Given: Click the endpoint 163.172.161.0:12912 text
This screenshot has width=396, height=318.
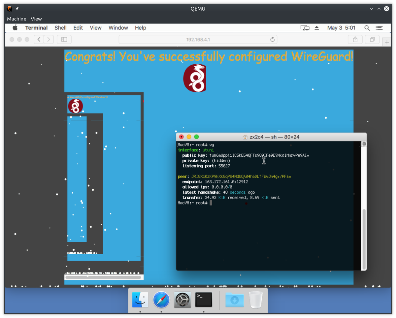Looking at the screenshot, I should 226,182.
